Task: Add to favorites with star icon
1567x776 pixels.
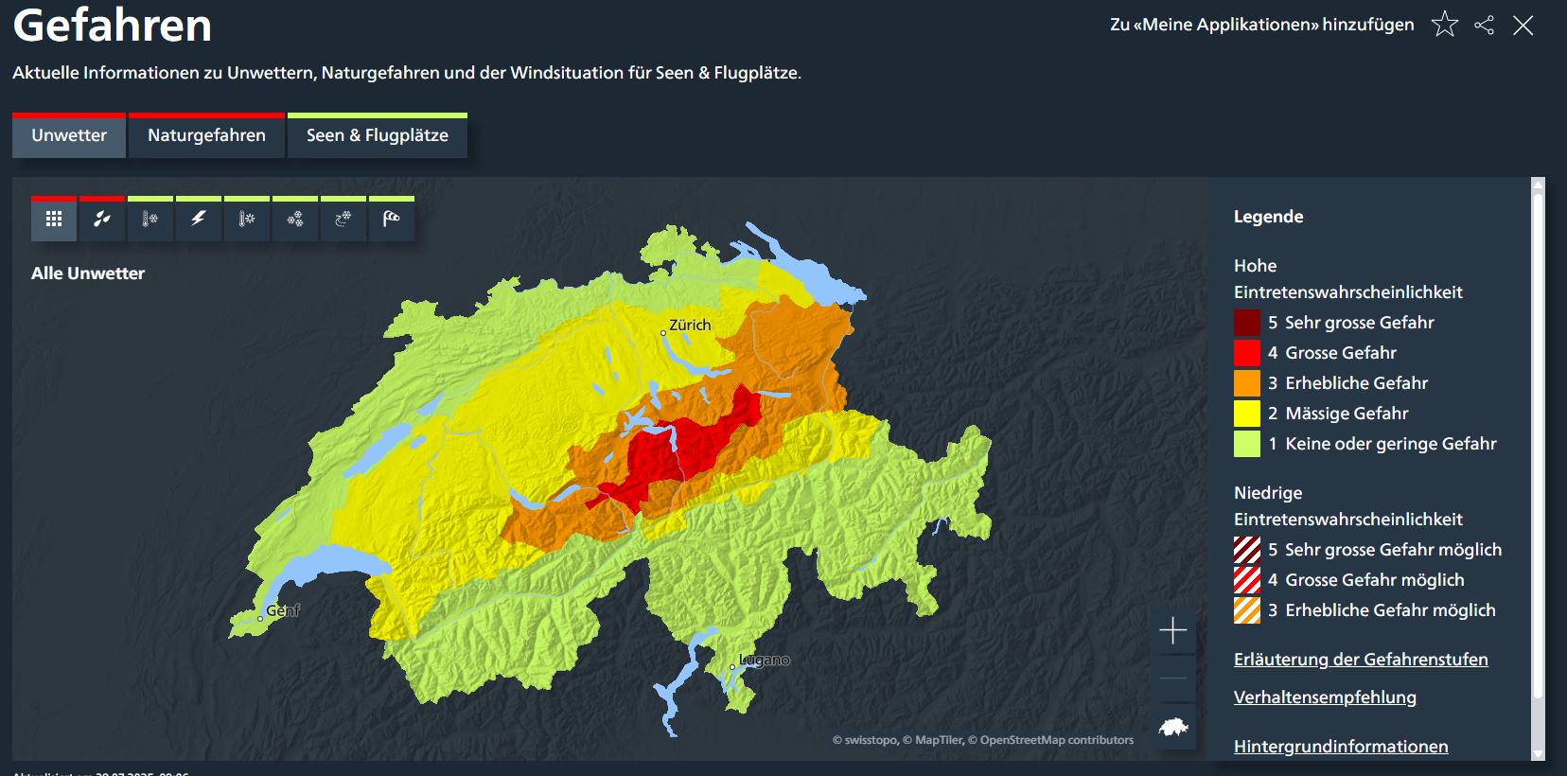Action: click(x=1445, y=25)
